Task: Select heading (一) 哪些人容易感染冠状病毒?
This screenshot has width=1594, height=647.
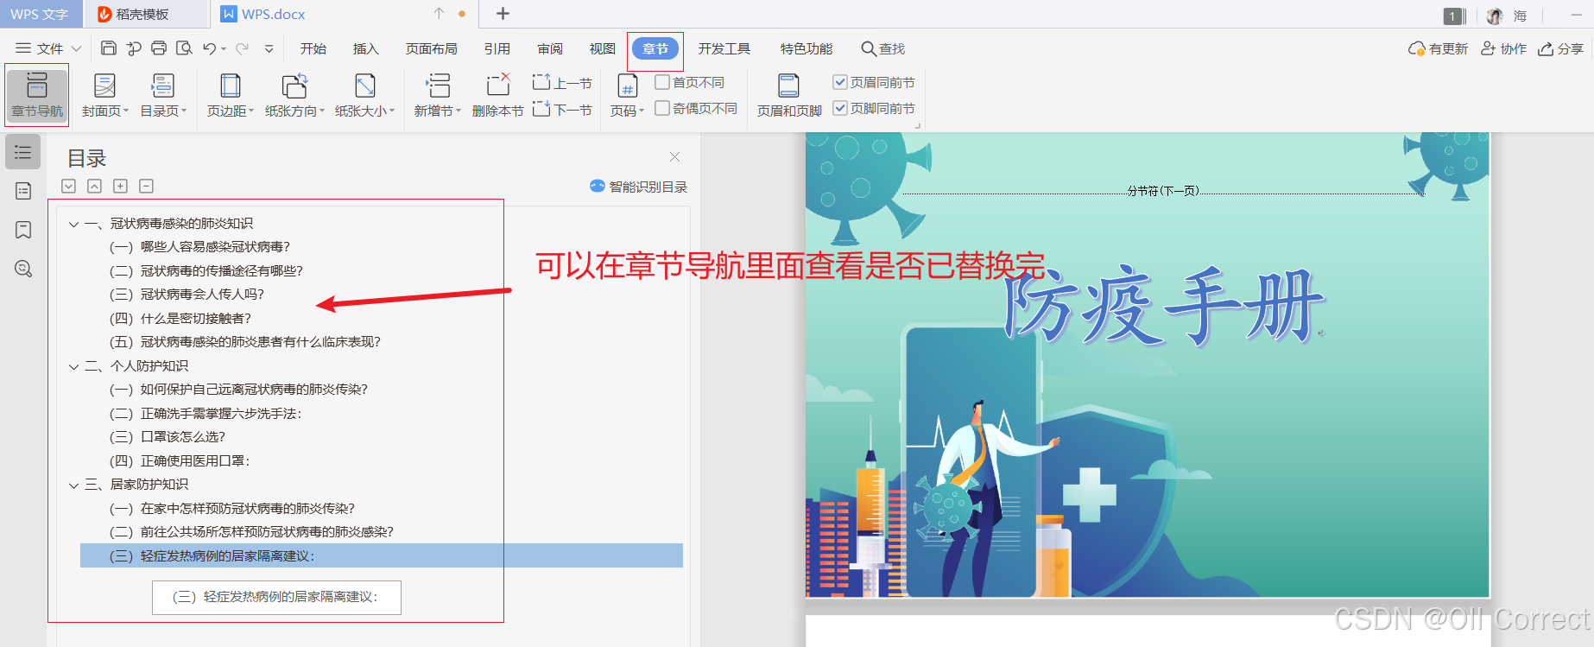Action: point(200,247)
